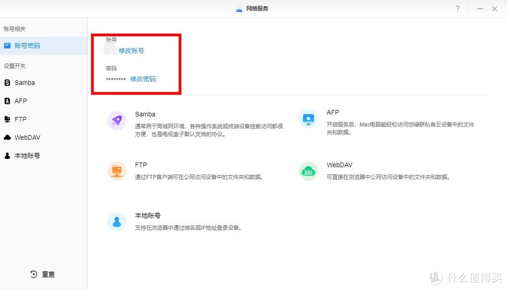Screen dimensions: 507x290
Task: Click the green WebDAV cloud icon
Action: (308, 172)
